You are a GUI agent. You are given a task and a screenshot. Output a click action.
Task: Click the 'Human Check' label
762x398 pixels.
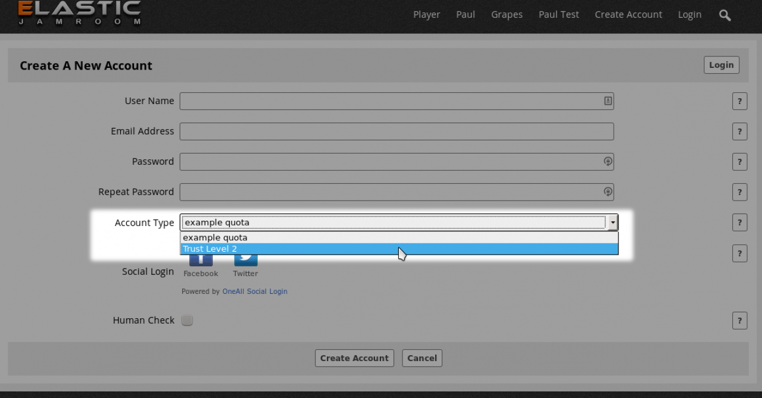(x=143, y=320)
